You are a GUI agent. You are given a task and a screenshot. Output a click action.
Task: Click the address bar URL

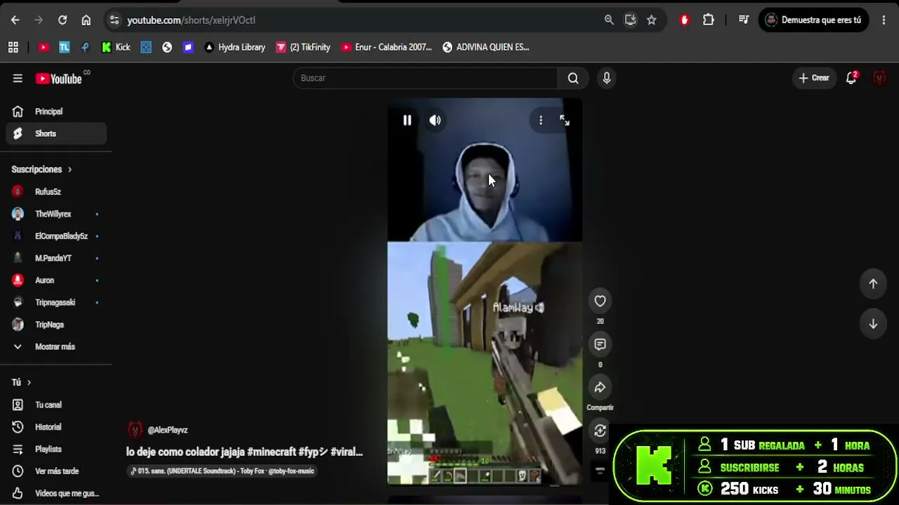pos(191,20)
